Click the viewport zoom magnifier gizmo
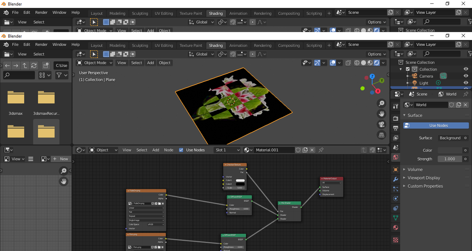 point(381,103)
